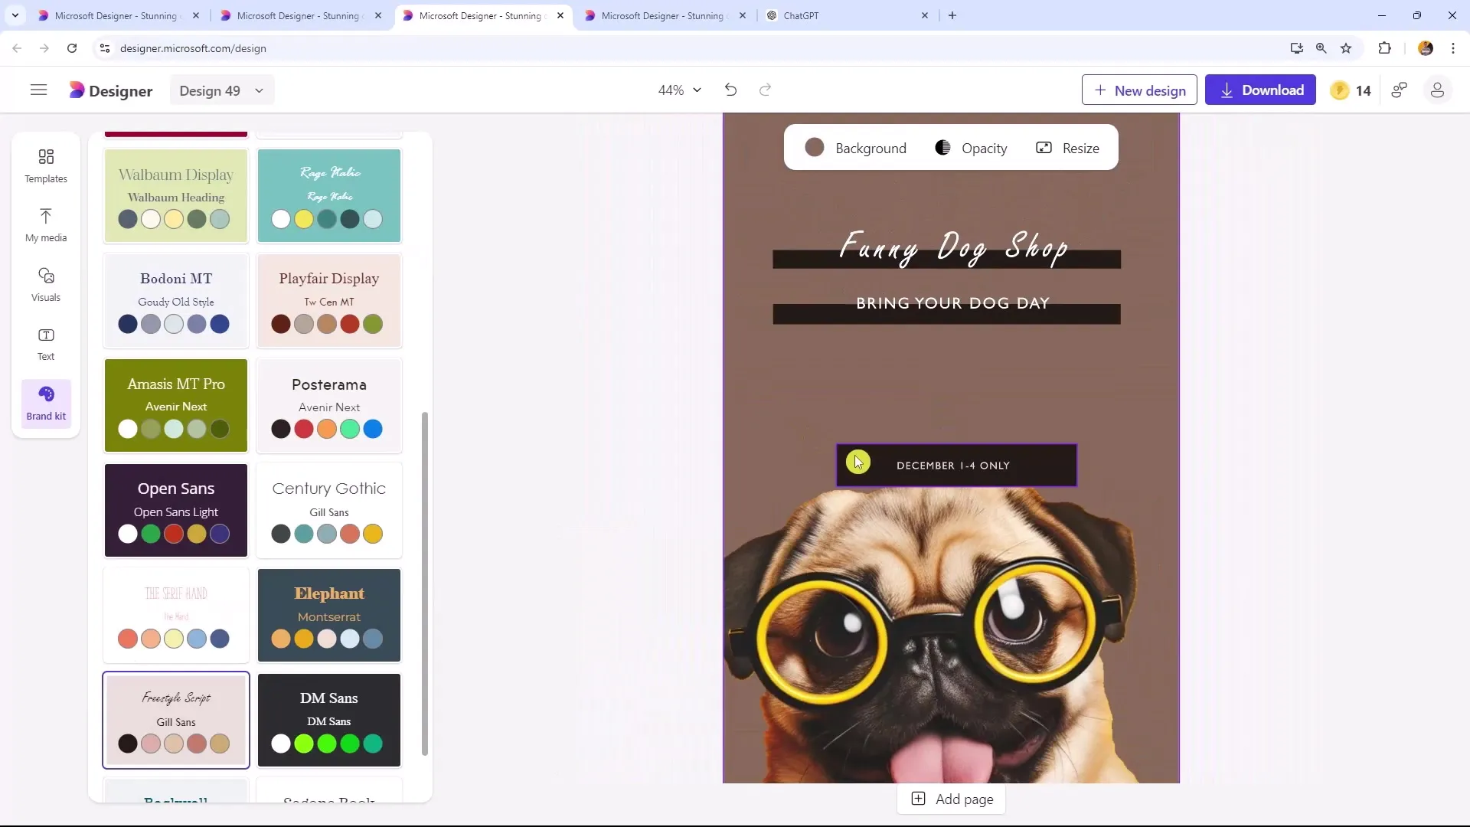Apply the Open Sans style card
1470x827 pixels.
point(176,511)
